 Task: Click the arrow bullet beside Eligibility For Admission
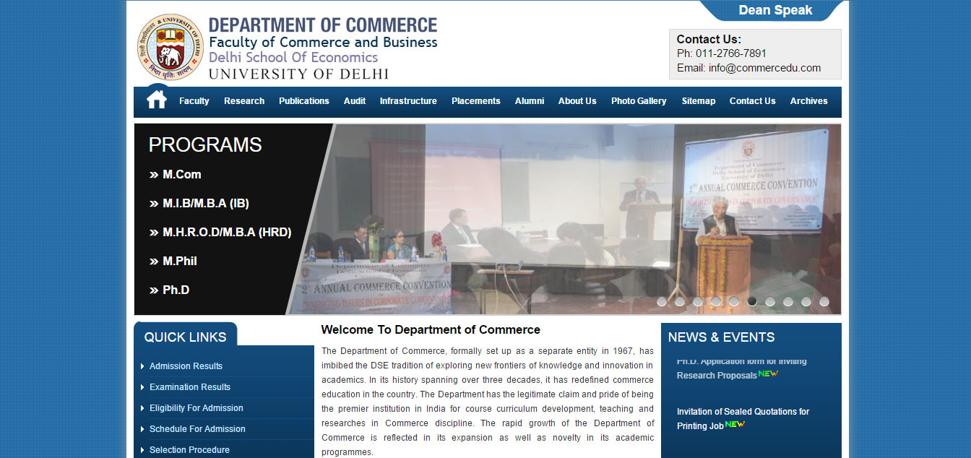142,408
